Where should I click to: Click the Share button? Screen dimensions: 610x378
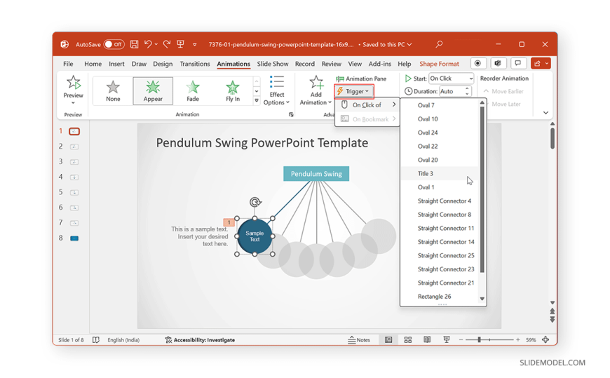541,63
